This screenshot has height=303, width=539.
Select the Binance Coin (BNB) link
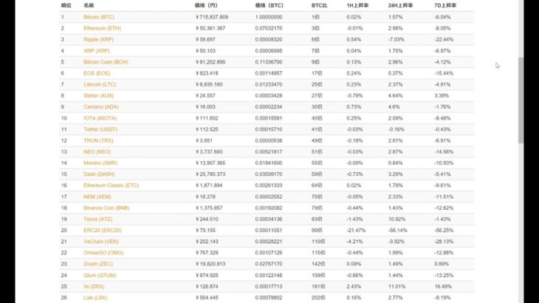click(107, 208)
